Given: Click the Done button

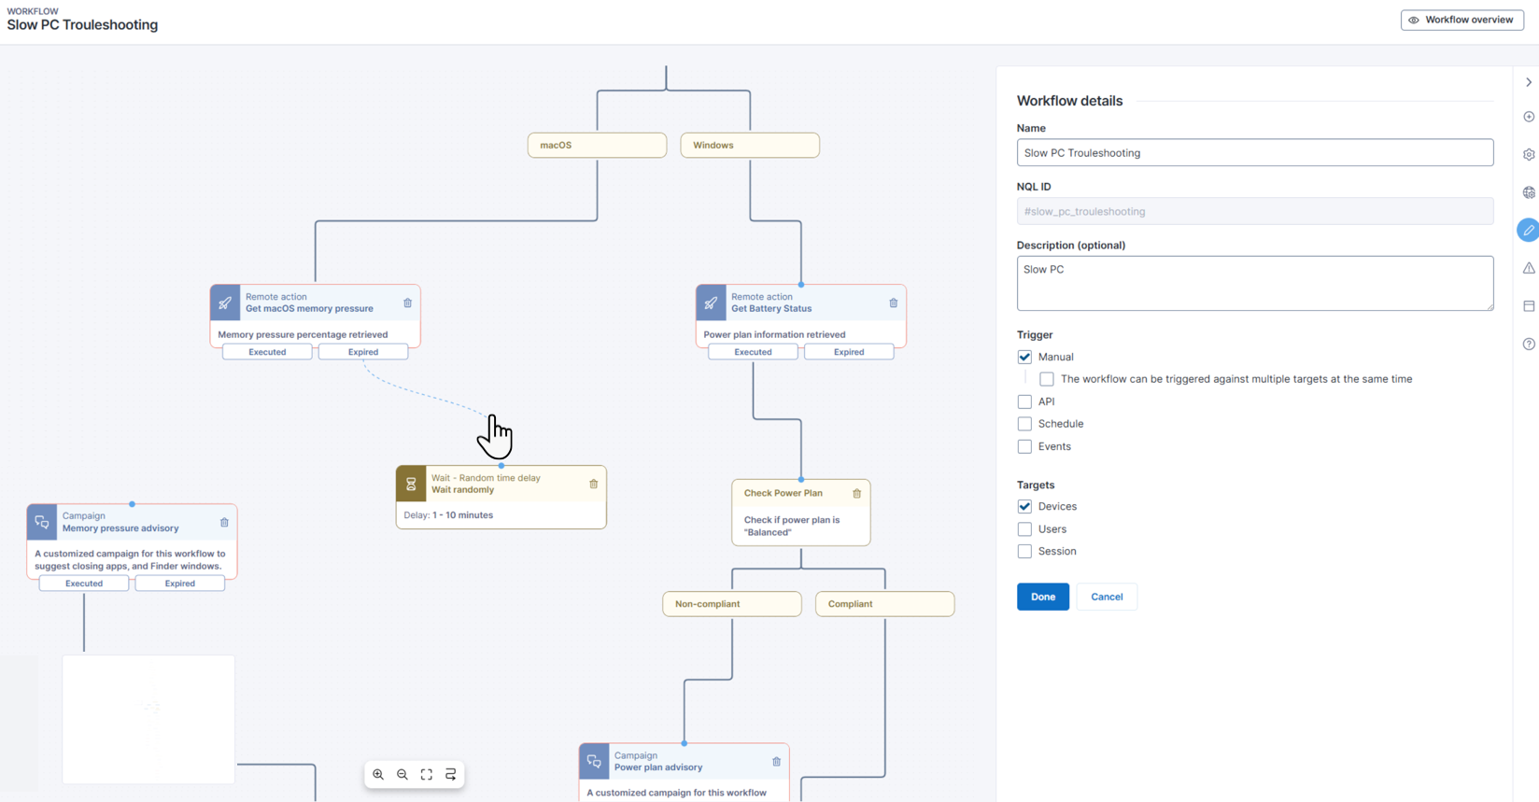Looking at the screenshot, I should pos(1042,597).
